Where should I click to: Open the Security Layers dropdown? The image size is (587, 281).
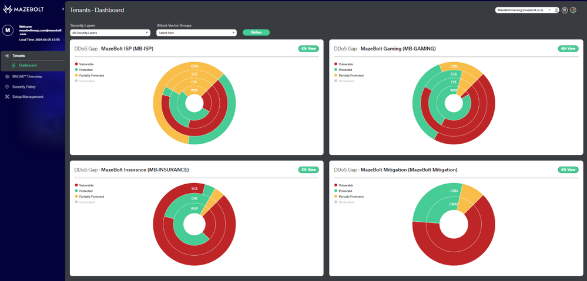click(x=110, y=33)
